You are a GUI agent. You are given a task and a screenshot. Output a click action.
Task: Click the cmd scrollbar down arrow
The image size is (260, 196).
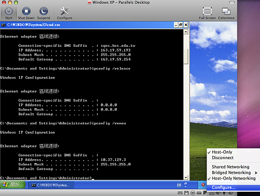click(x=186, y=178)
